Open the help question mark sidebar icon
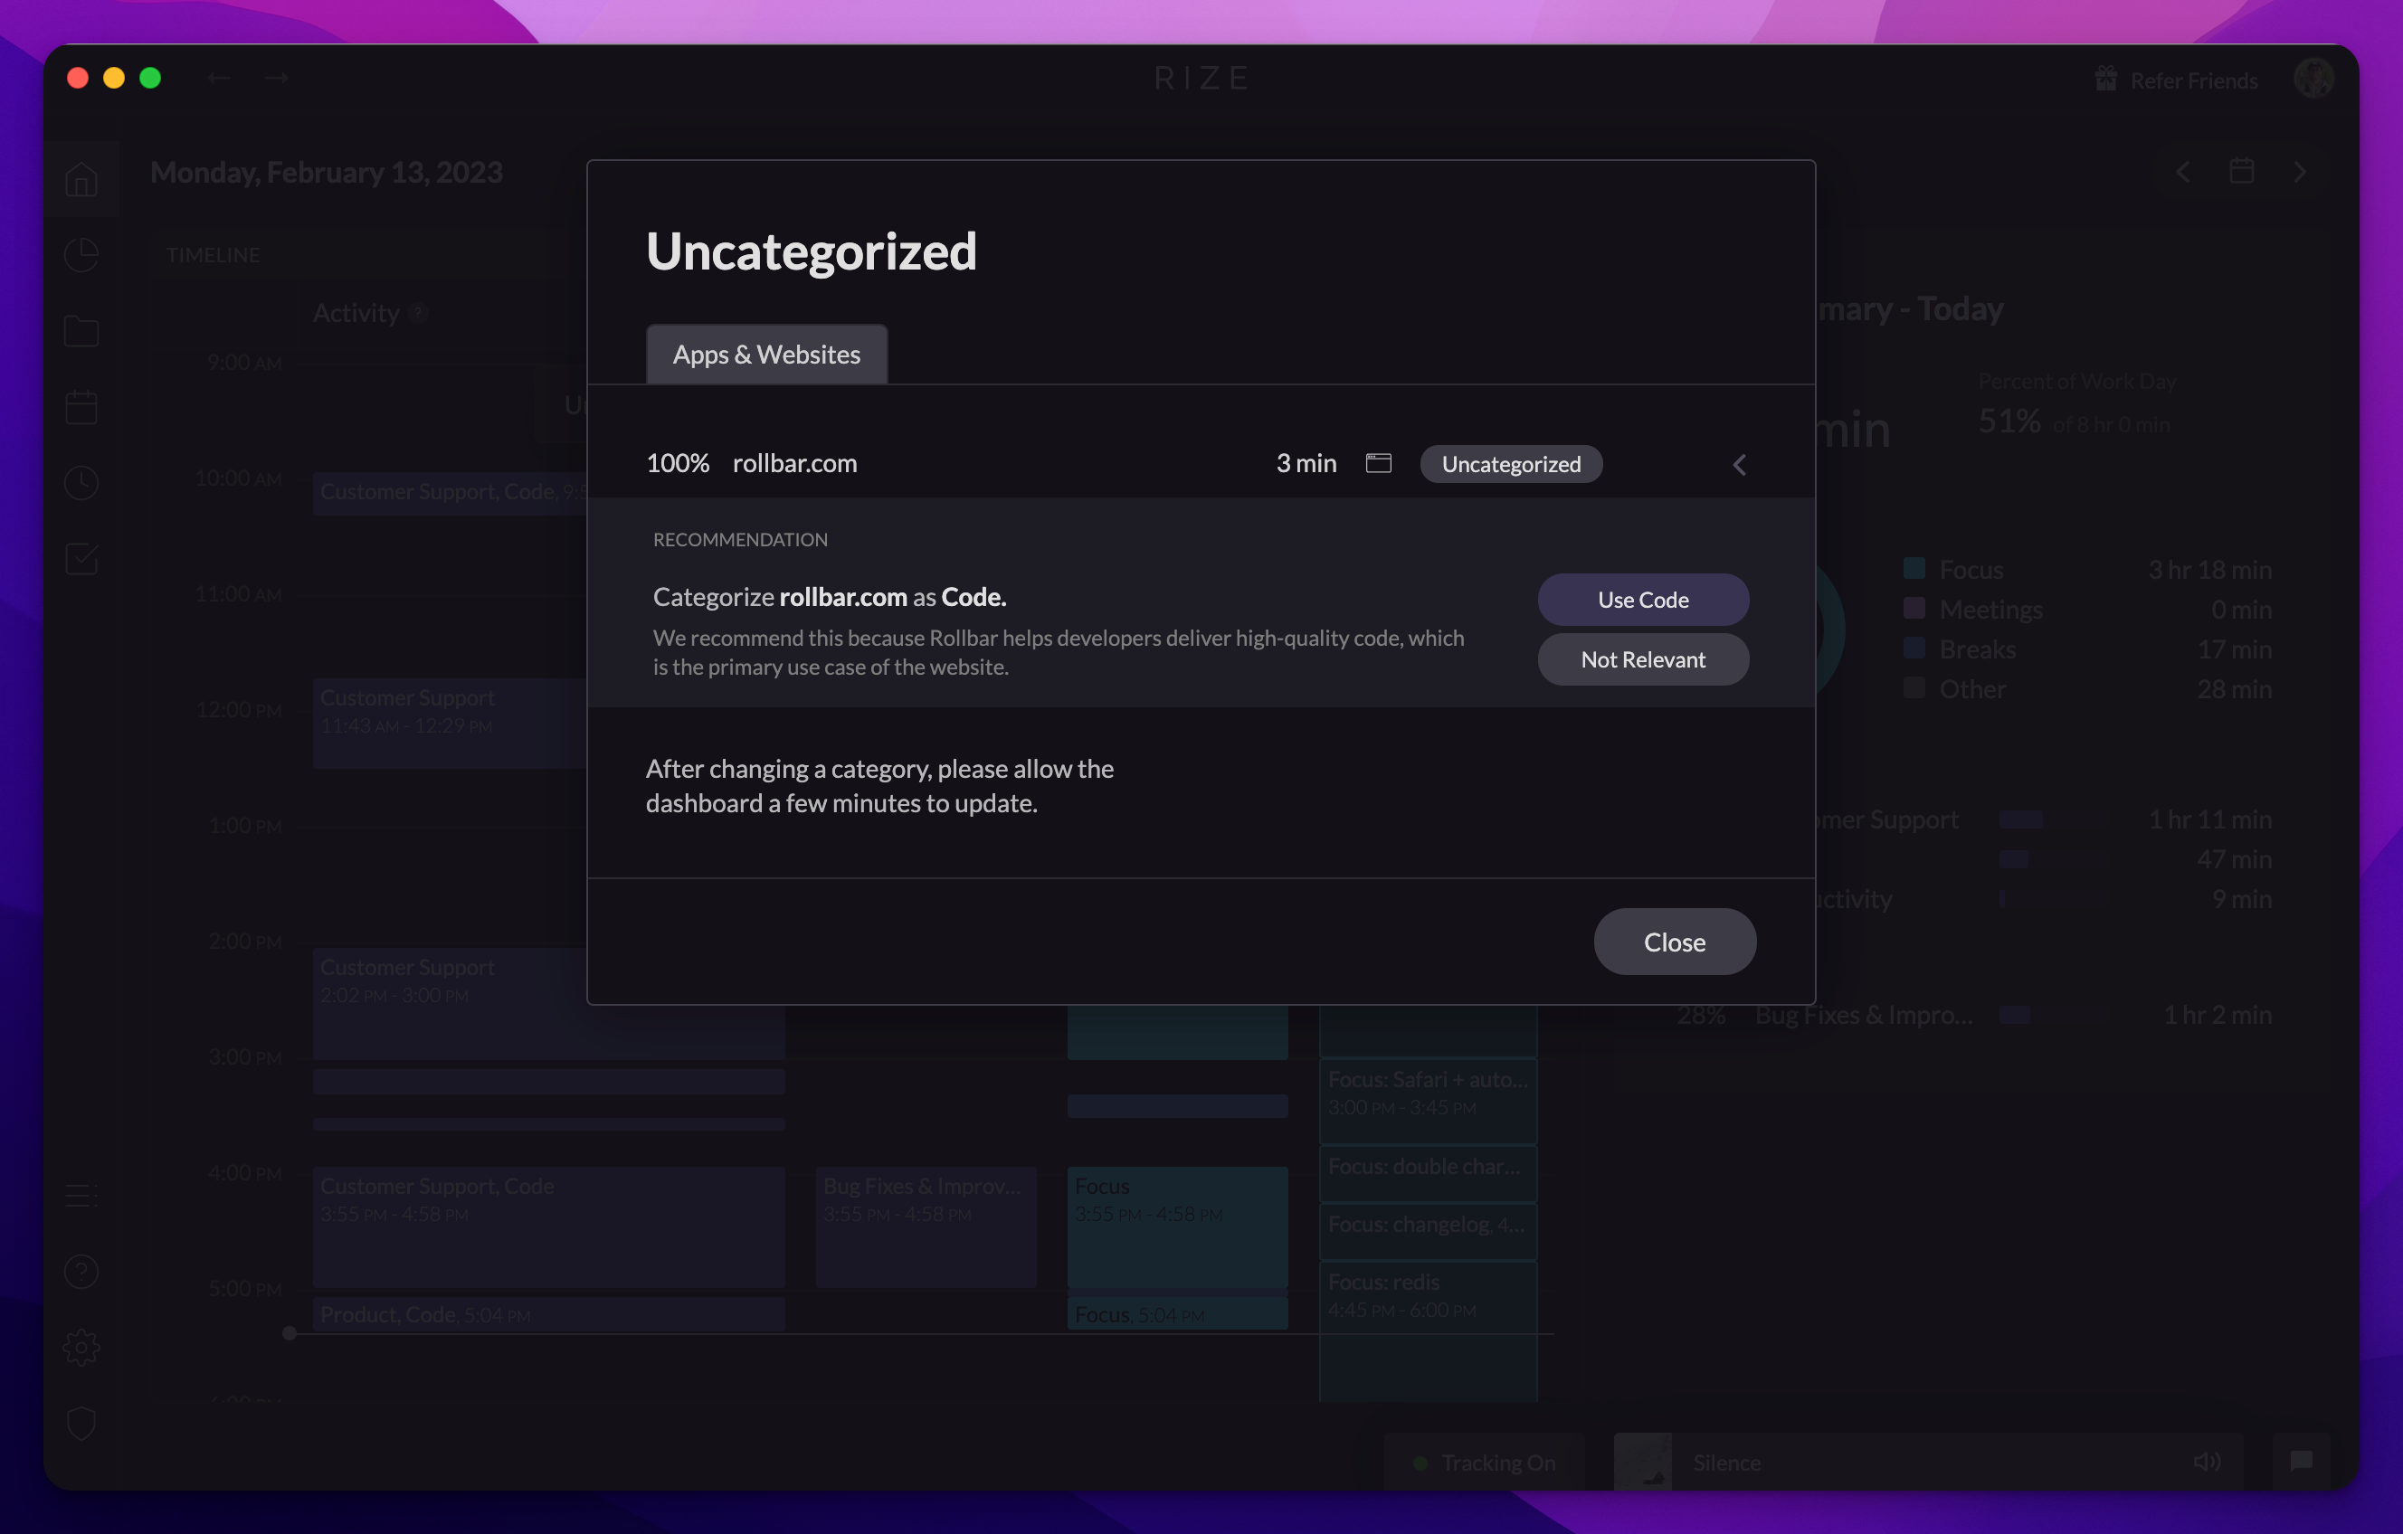The image size is (2403, 1534). [x=81, y=1272]
